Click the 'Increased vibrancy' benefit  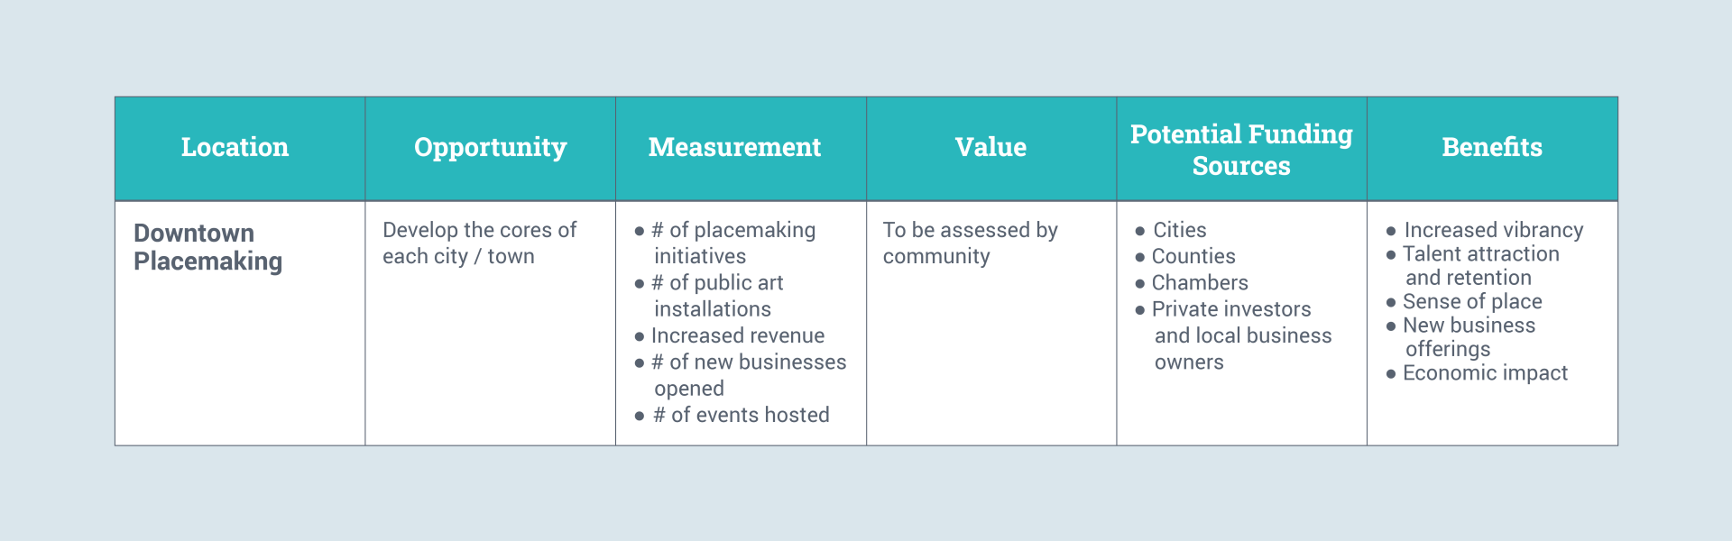point(1493,230)
